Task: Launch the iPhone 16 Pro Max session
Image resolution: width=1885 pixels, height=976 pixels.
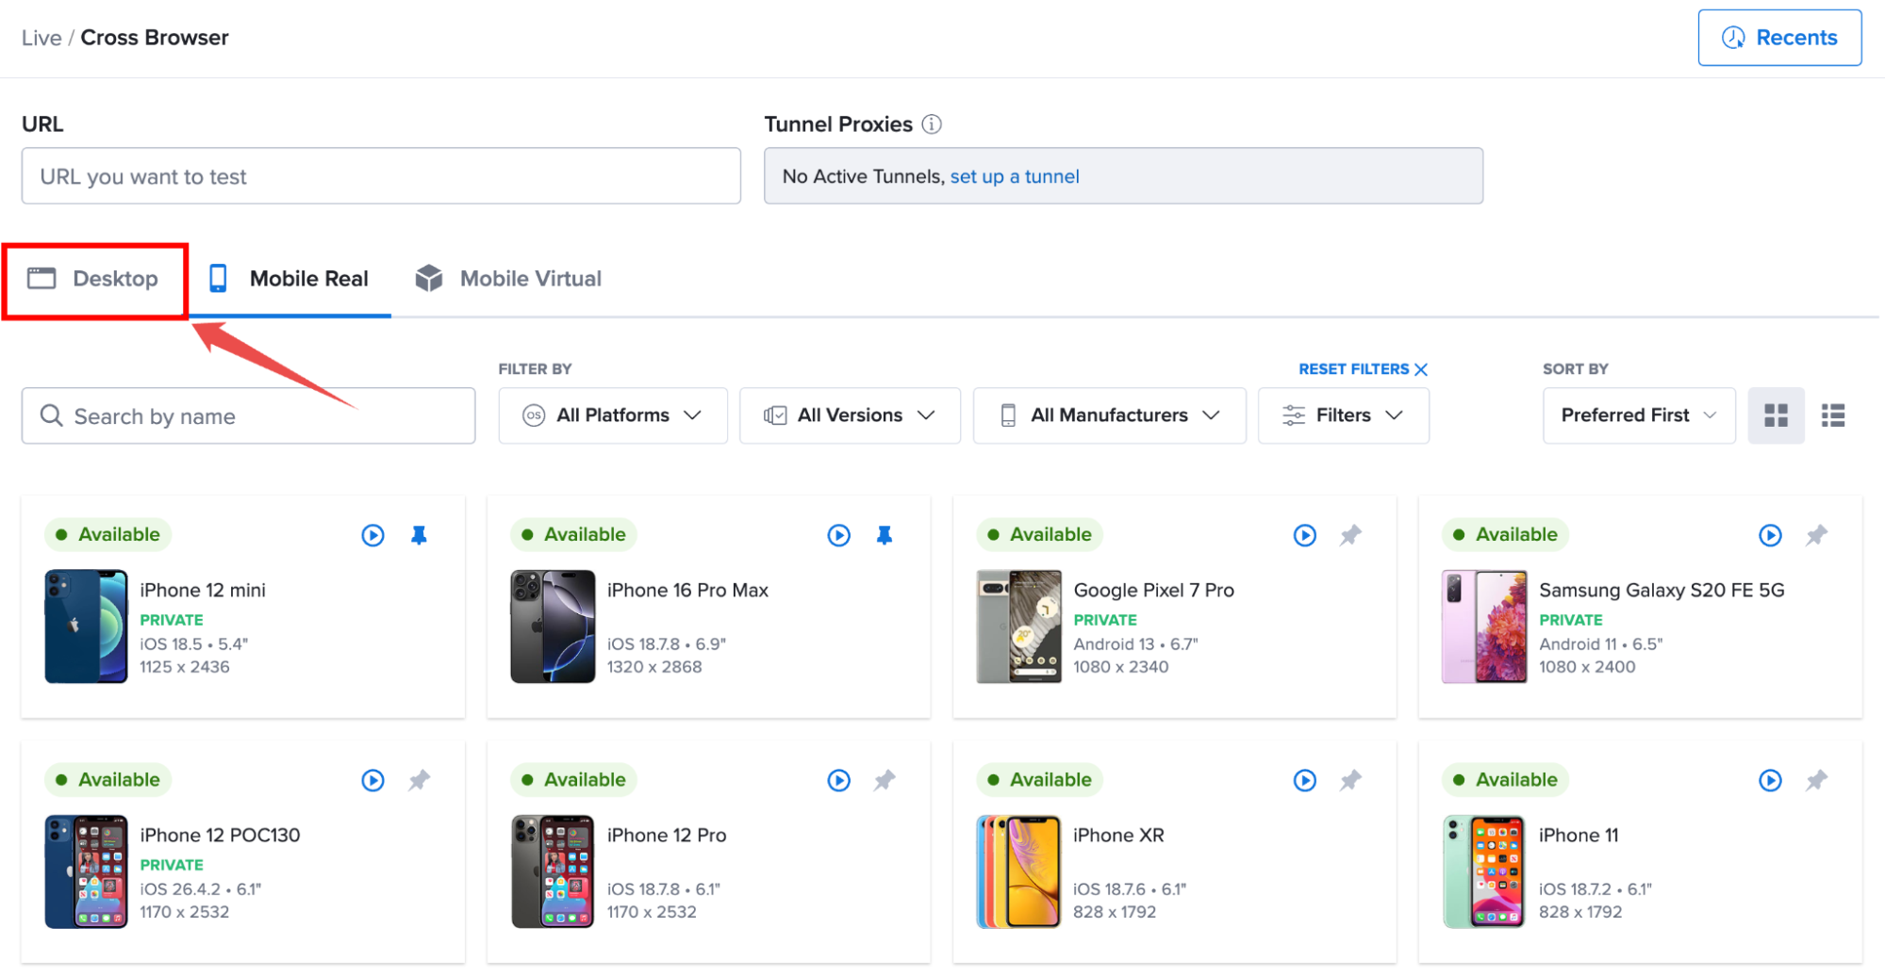Action: point(838,535)
